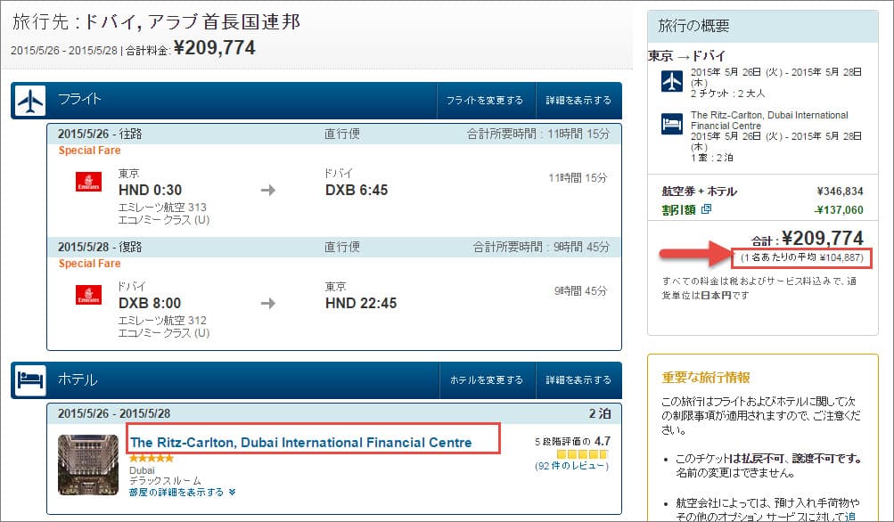The height and width of the screenshot is (522, 894).
Task: Click the outbound Special Fare label
Action: 89,151
